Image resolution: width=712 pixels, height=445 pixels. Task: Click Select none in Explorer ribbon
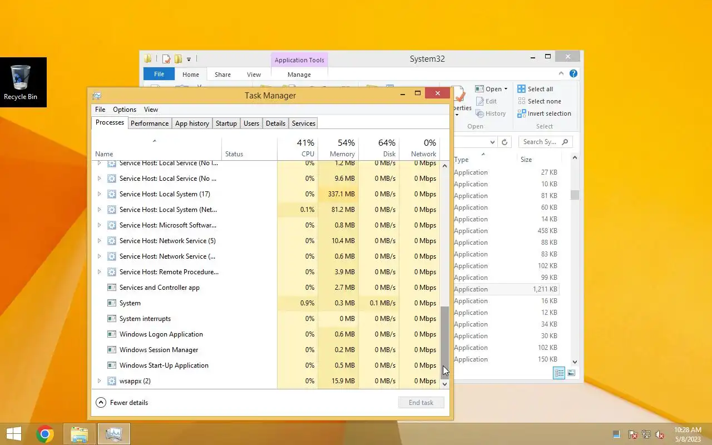(x=539, y=101)
